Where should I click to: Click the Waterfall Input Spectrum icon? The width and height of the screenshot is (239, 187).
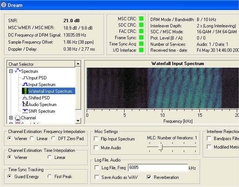25,91
